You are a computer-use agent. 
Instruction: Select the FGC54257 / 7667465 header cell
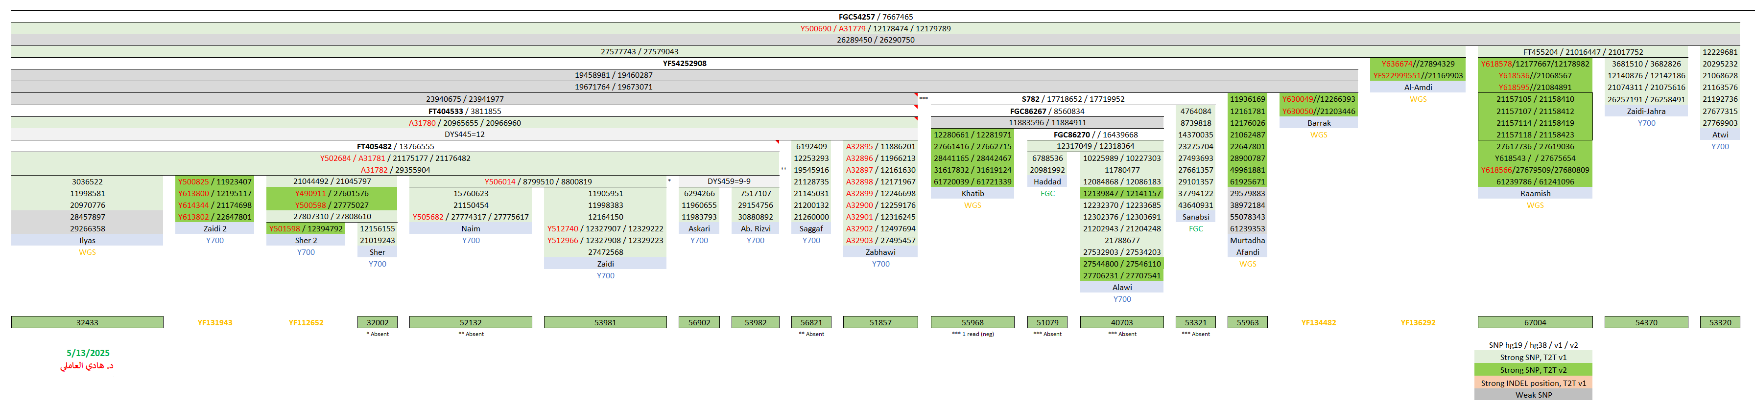(x=875, y=17)
